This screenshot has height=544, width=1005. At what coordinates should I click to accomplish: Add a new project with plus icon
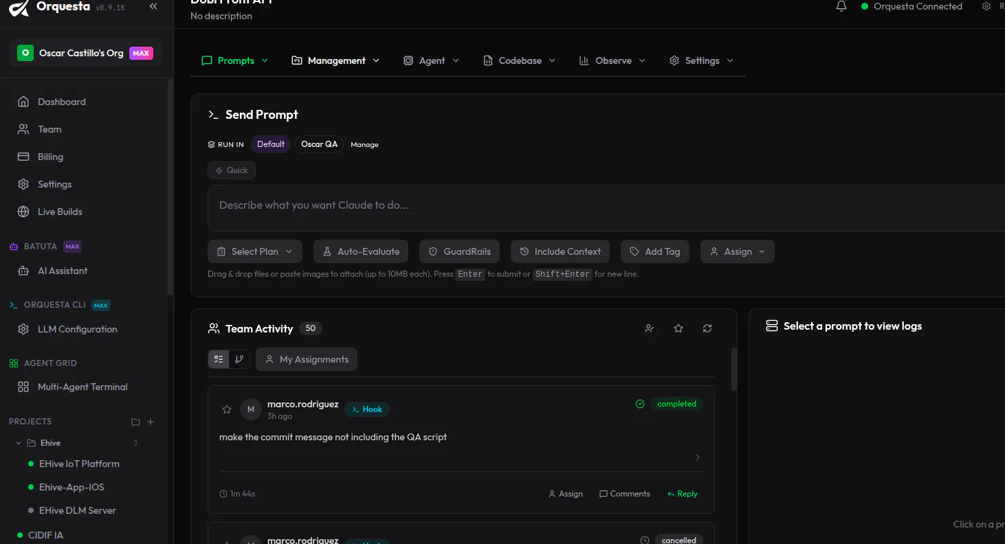tap(151, 422)
